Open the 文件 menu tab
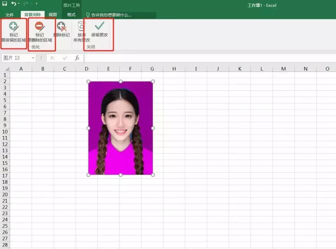The height and width of the screenshot is (249, 336). tap(9, 15)
